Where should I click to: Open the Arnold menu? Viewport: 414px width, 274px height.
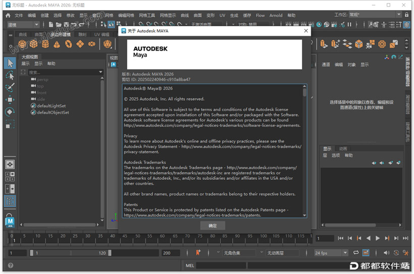[276, 16]
